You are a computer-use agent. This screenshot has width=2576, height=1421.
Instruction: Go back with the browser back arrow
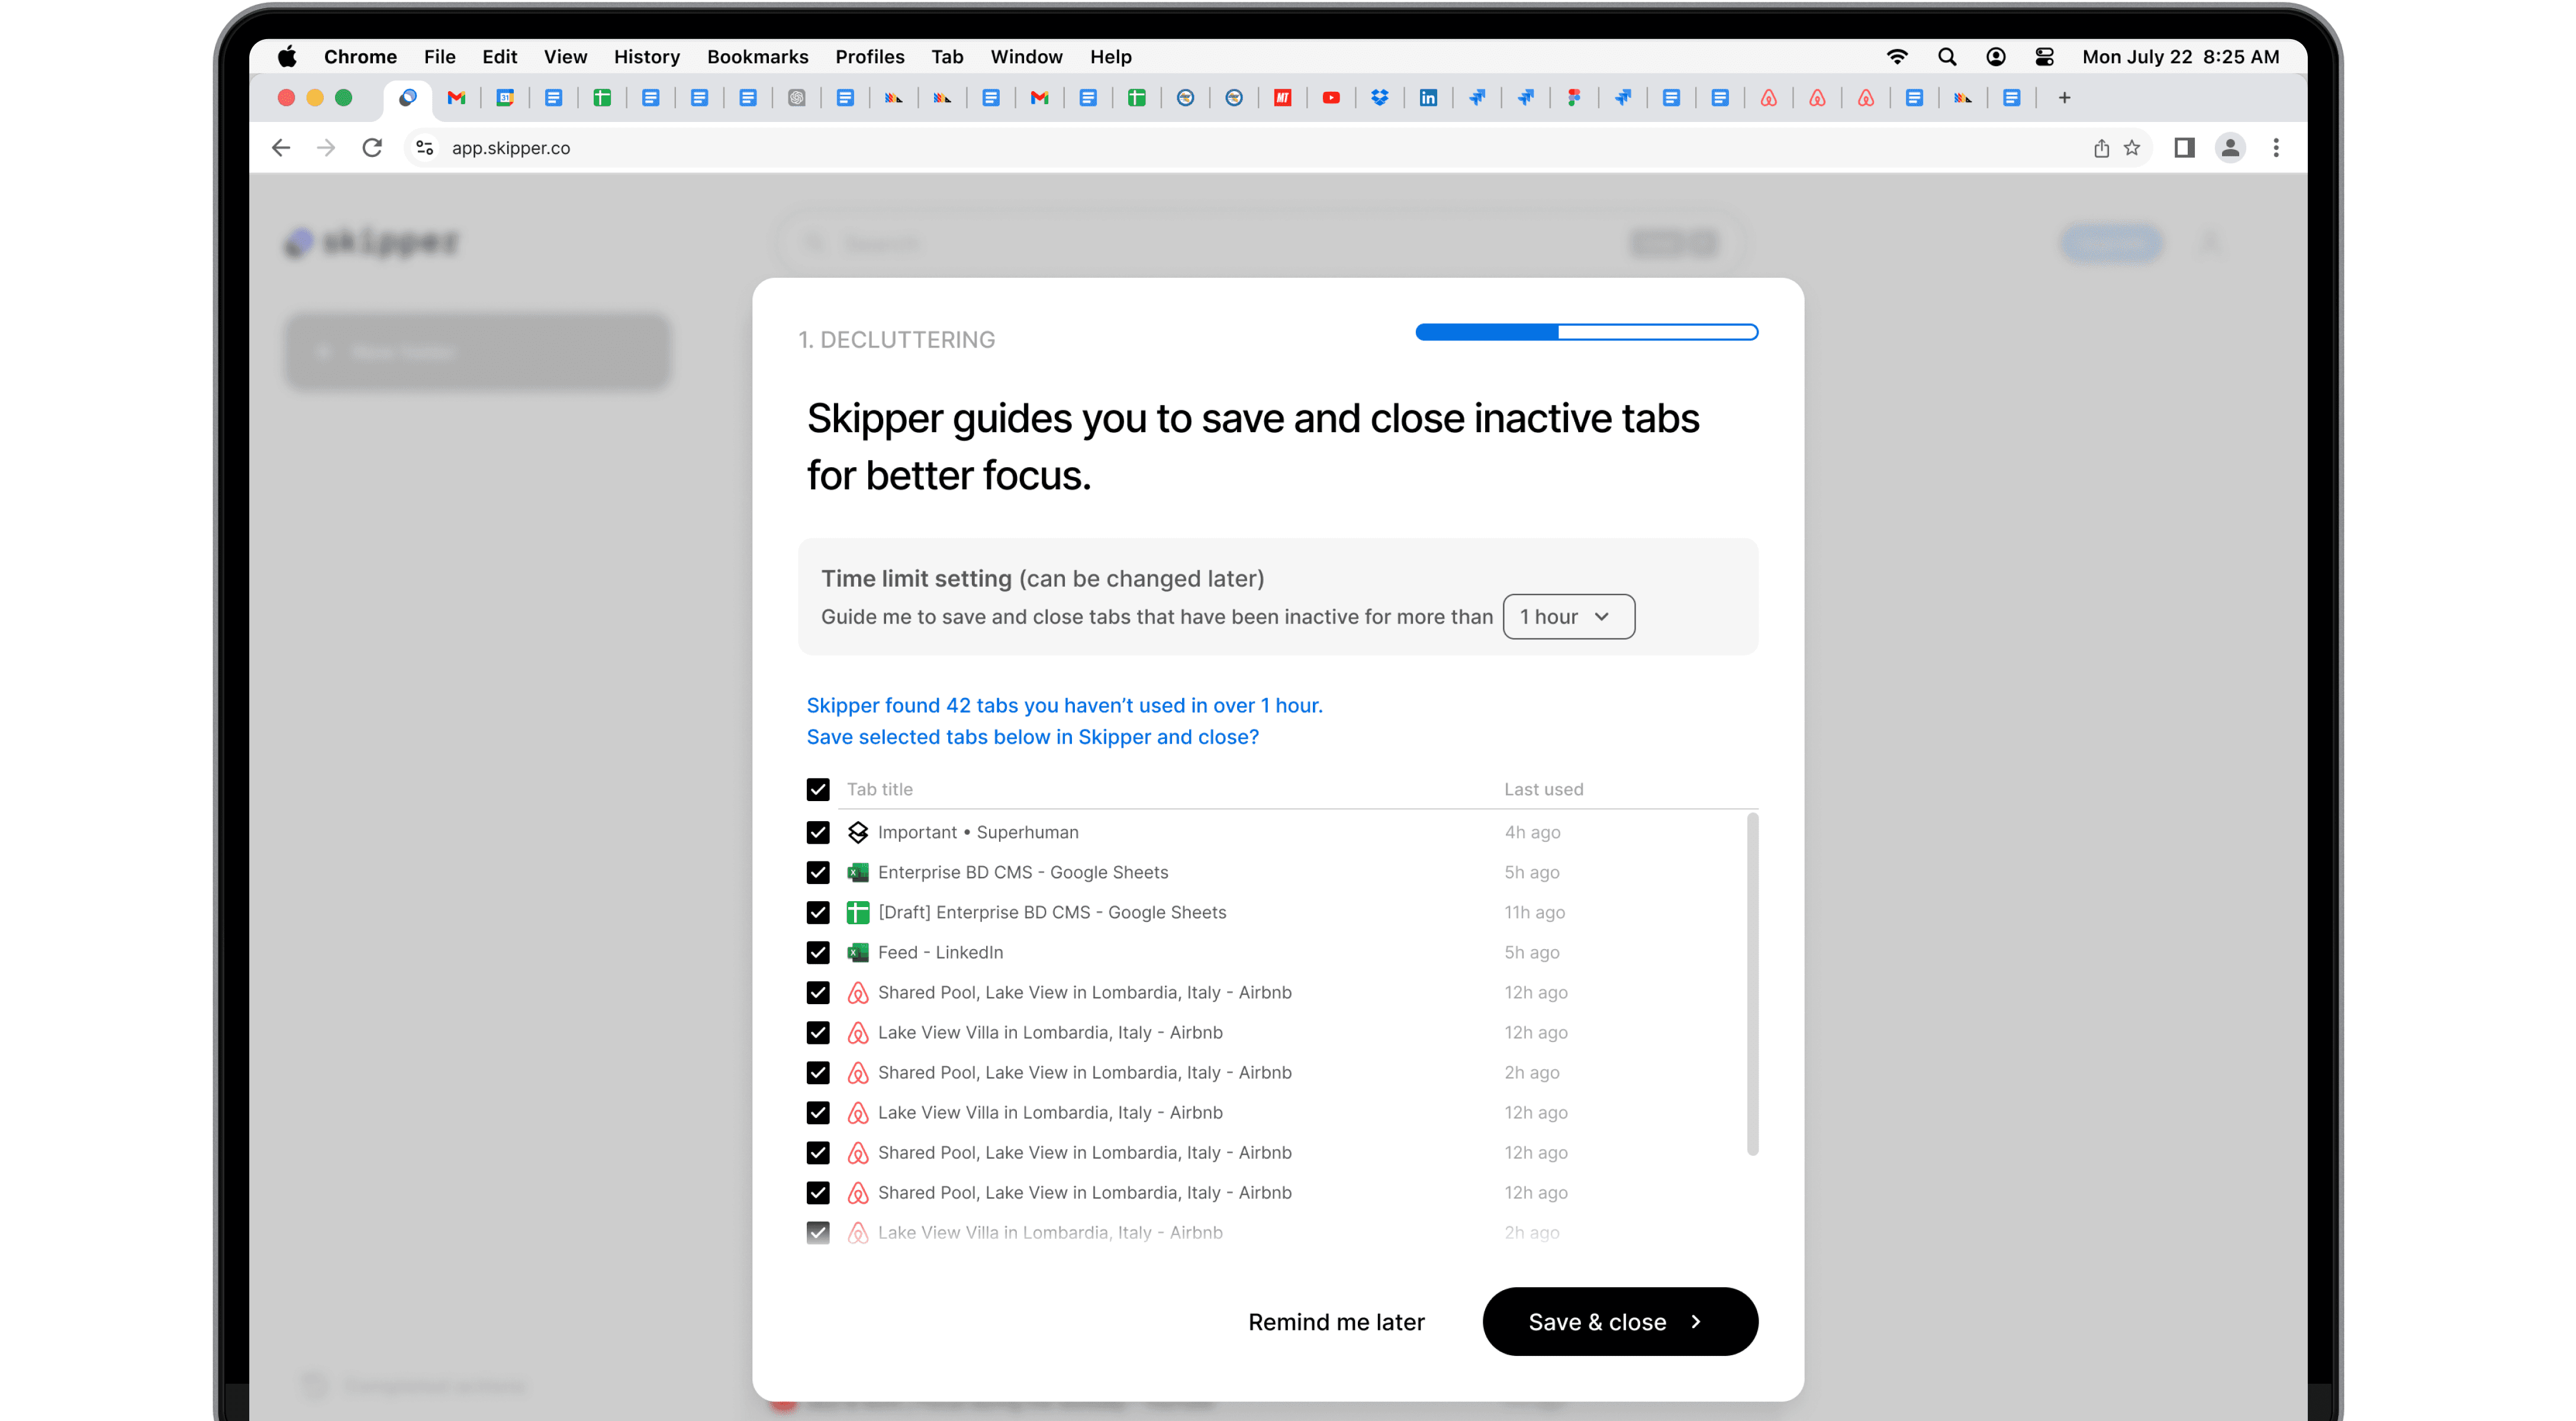click(281, 148)
